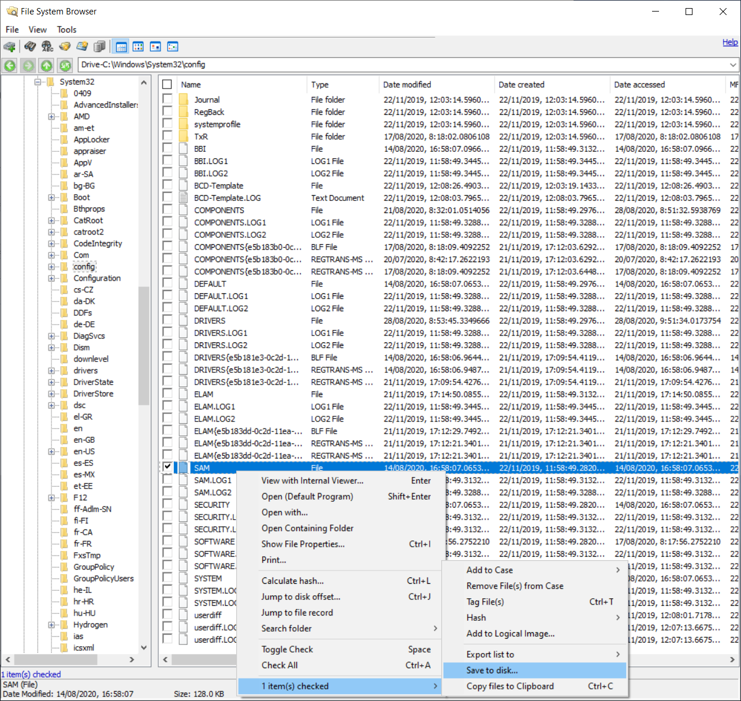Go back with the green left arrow
The height and width of the screenshot is (701, 741).
pyautogui.click(x=10, y=65)
